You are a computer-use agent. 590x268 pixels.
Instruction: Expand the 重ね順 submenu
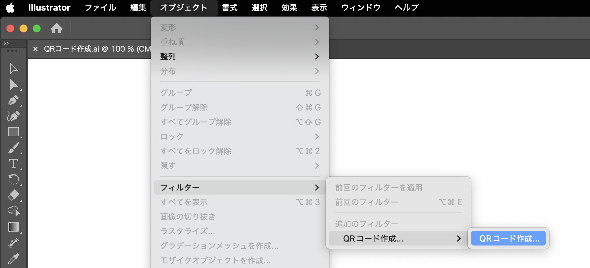(x=240, y=42)
